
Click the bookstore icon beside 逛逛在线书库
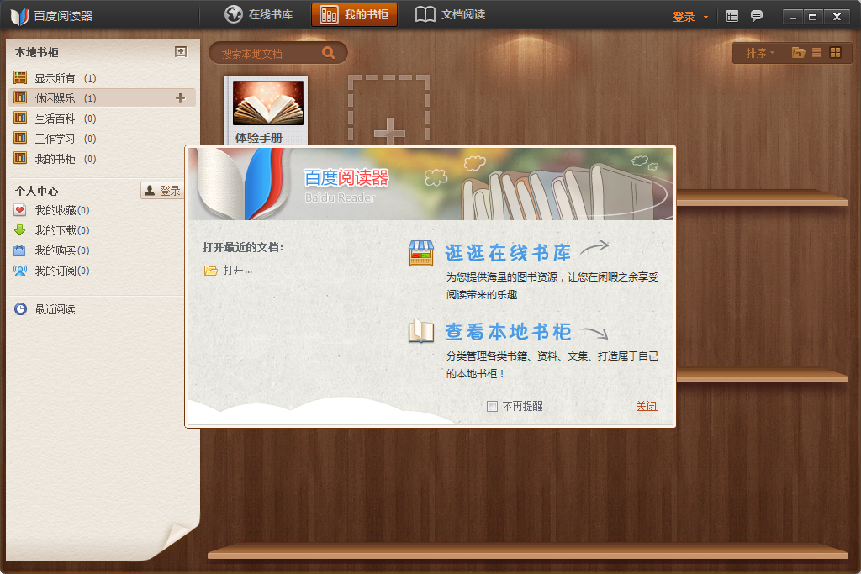click(421, 253)
